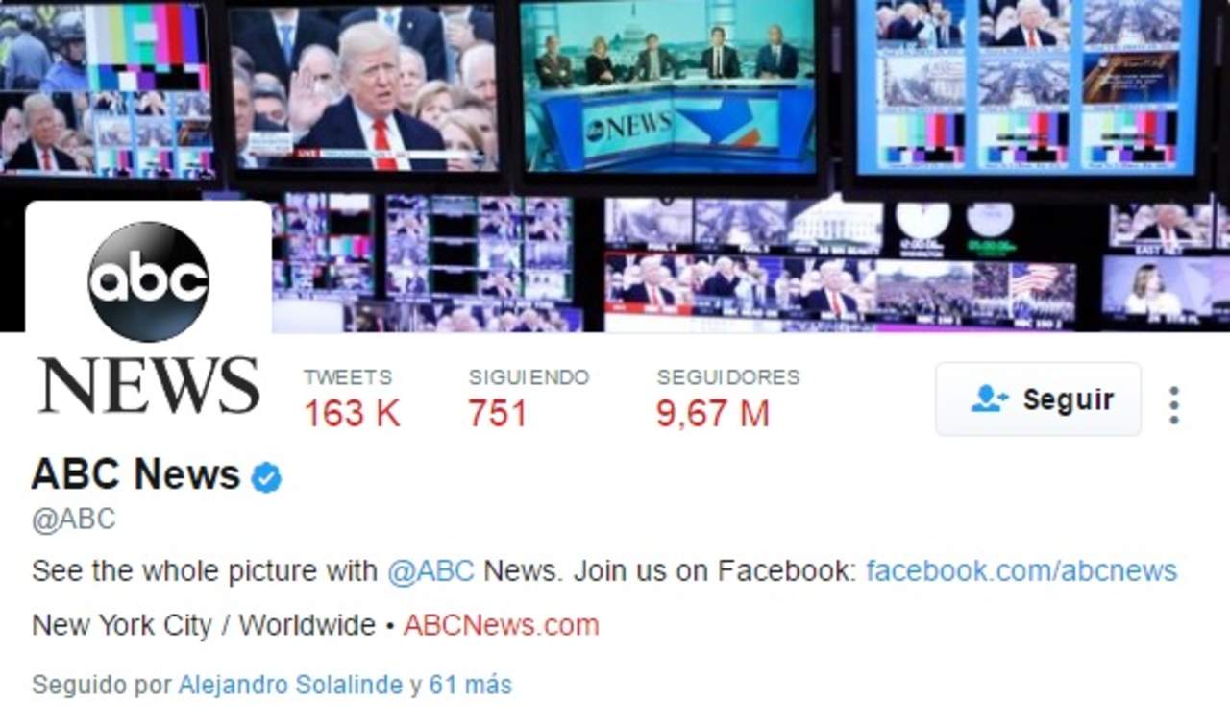Open the Tweets count tab showing 163 K

click(352, 399)
